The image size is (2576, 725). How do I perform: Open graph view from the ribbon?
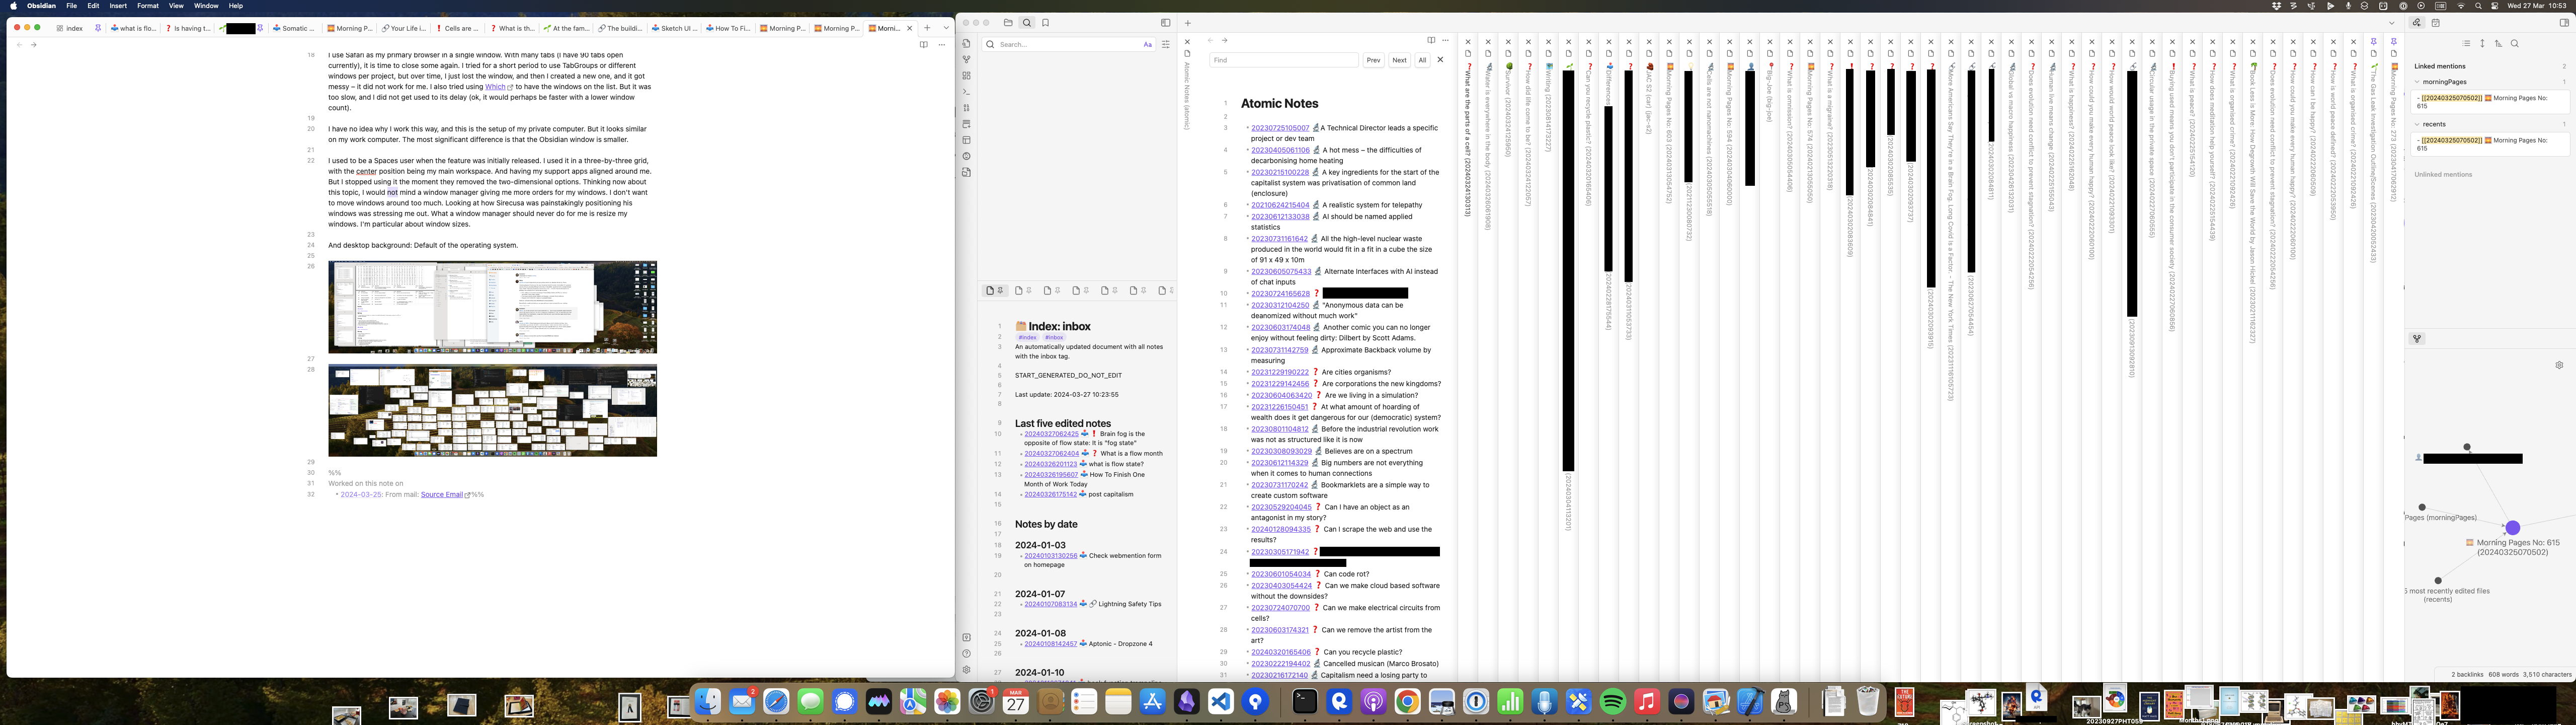[966, 59]
